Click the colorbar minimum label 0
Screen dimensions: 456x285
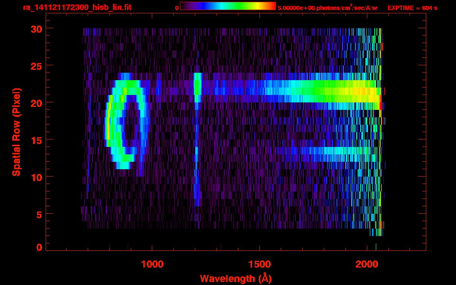click(x=177, y=8)
